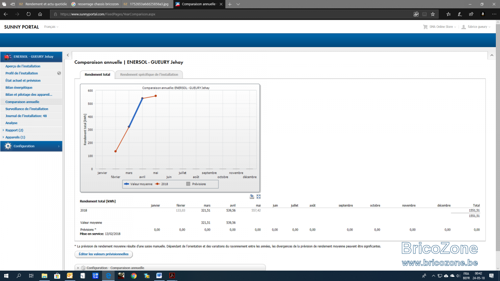500x281 pixels.
Task: Open Bilan énergétique in sidebar
Action: pyautogui.click(x=19, y=87)
